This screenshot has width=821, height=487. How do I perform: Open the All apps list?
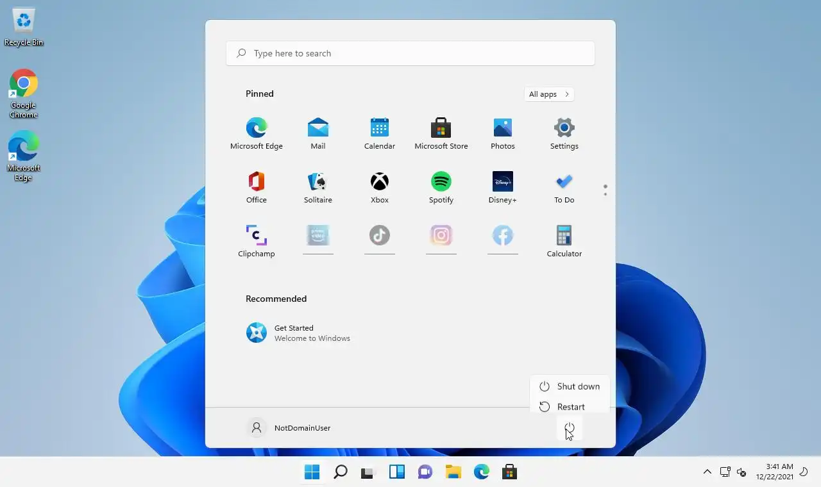pyautogui.click(x=549, y=94)
